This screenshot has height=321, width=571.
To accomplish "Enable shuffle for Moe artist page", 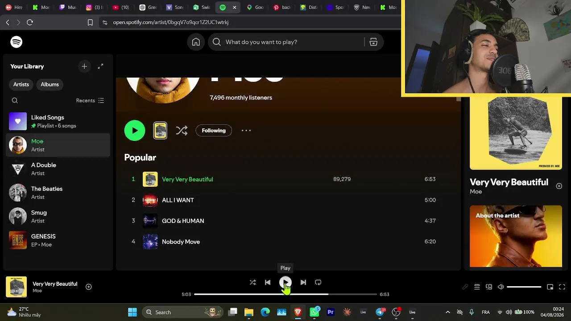I will [x=182, y=131].
